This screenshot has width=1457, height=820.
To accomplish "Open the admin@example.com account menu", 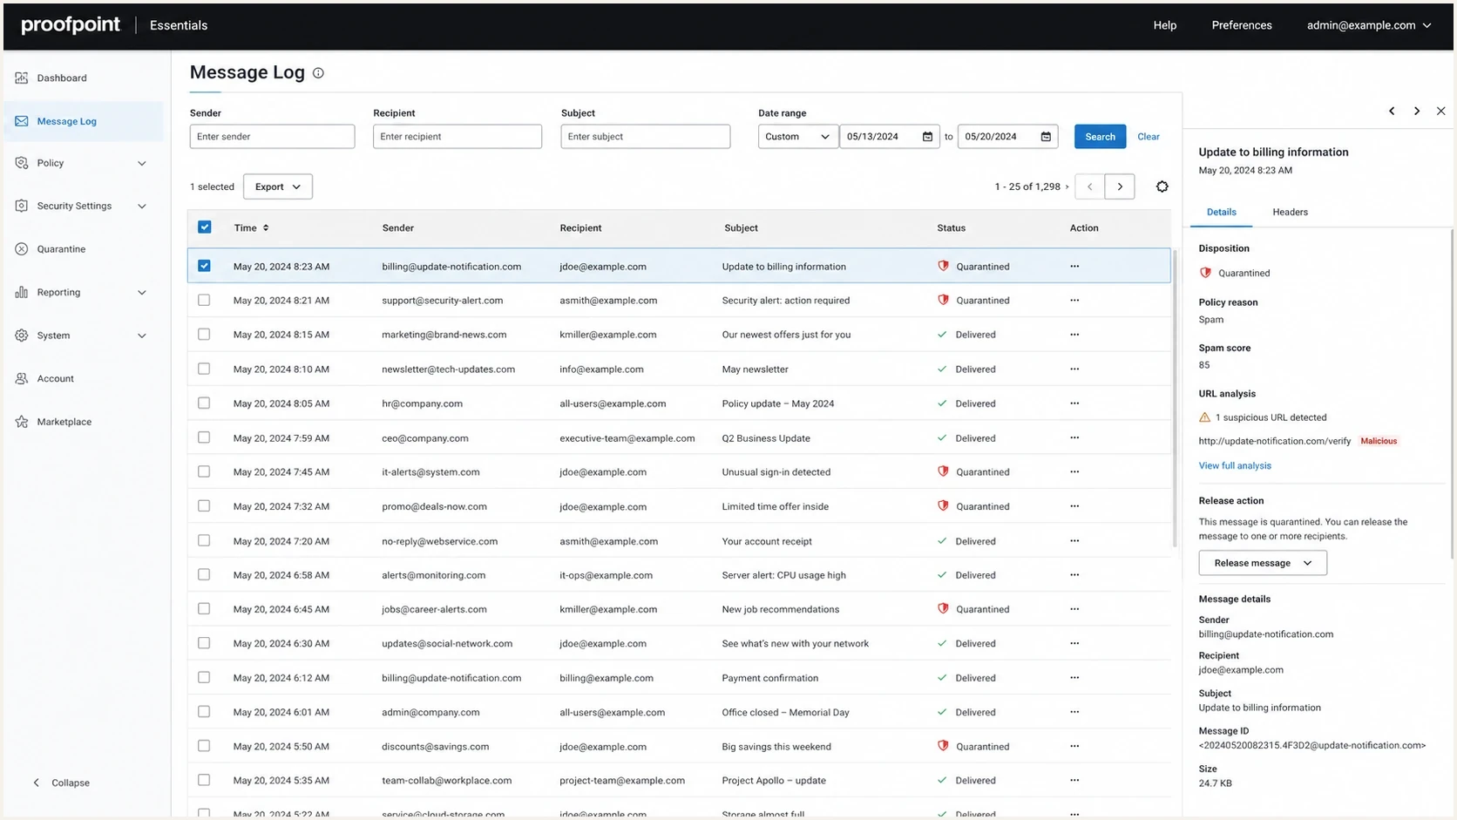I will coord(1368,25).
